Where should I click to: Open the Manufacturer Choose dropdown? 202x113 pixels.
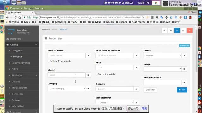[x=114, y=103]
